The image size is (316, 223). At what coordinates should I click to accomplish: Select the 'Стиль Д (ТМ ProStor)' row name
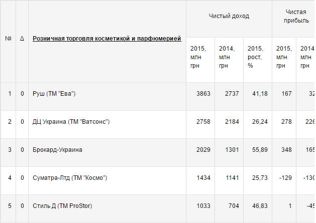coord(62,206)
